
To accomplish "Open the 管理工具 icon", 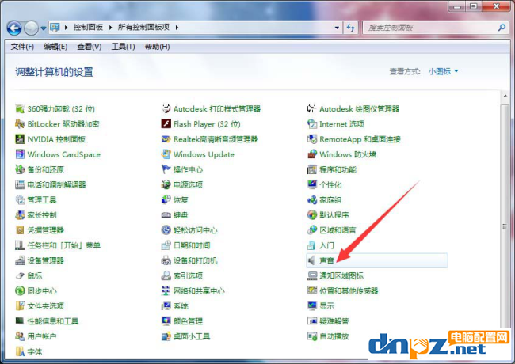I will click(x=20, y=199).
